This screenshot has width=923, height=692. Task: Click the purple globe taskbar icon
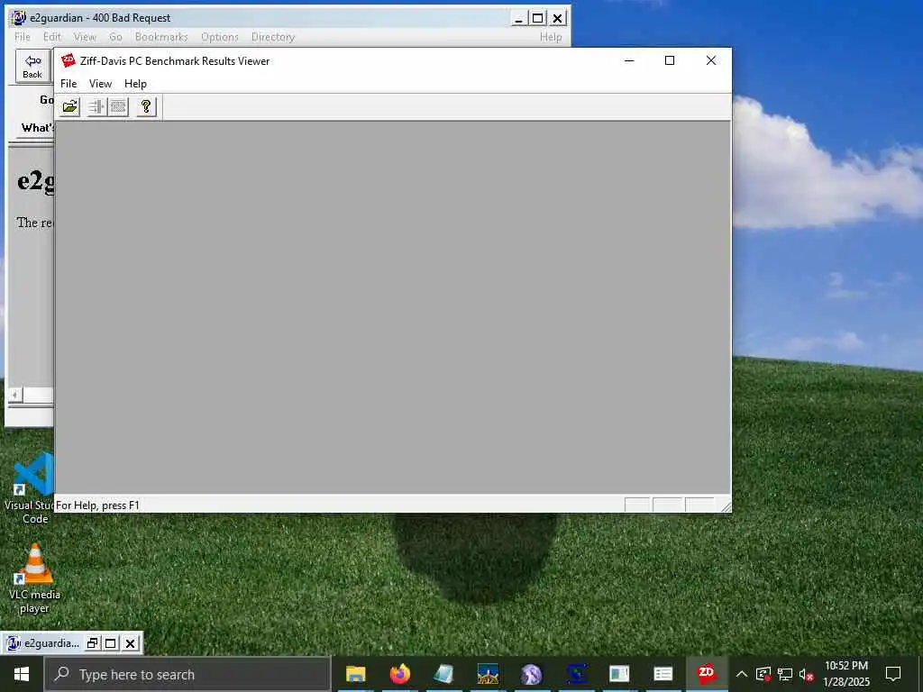pos(532,674)
